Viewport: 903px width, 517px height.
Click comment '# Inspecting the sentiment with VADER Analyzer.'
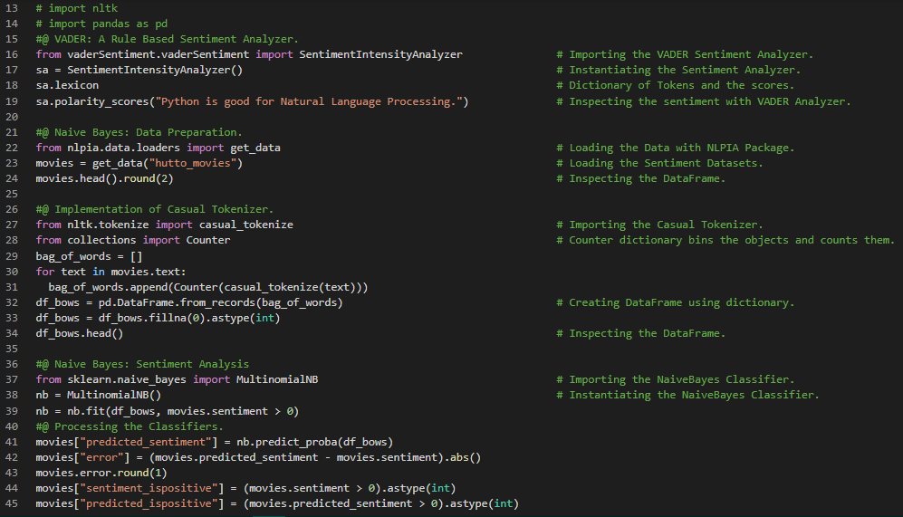point(704,101)
